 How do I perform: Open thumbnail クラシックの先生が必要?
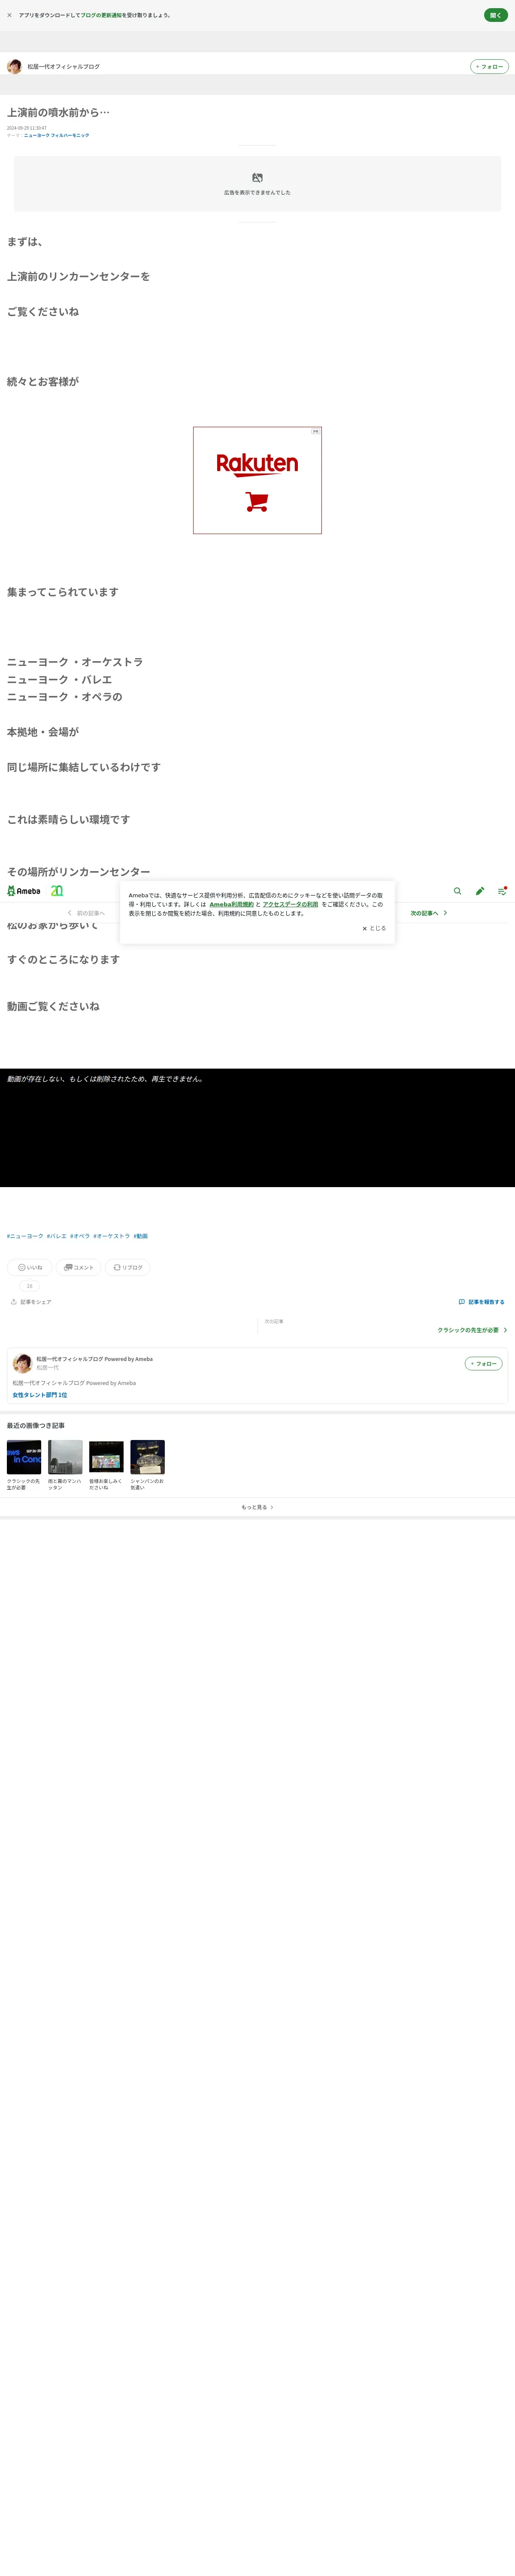24,1457
